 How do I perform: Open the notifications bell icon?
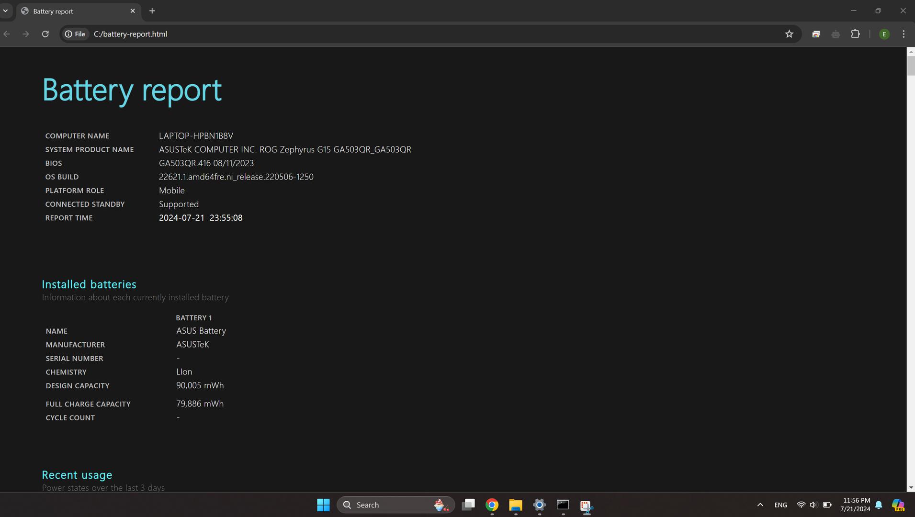point(879,505)
